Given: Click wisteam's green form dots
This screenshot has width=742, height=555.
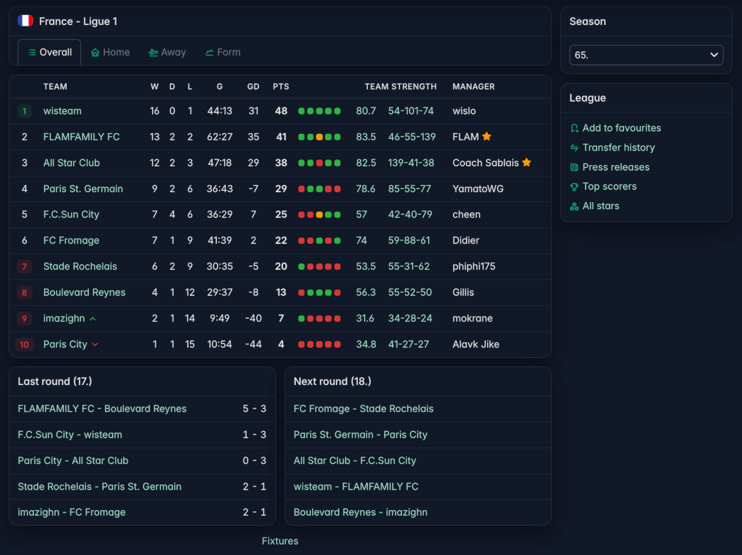Looking at the screenshot, I should (x=319, y=111).
